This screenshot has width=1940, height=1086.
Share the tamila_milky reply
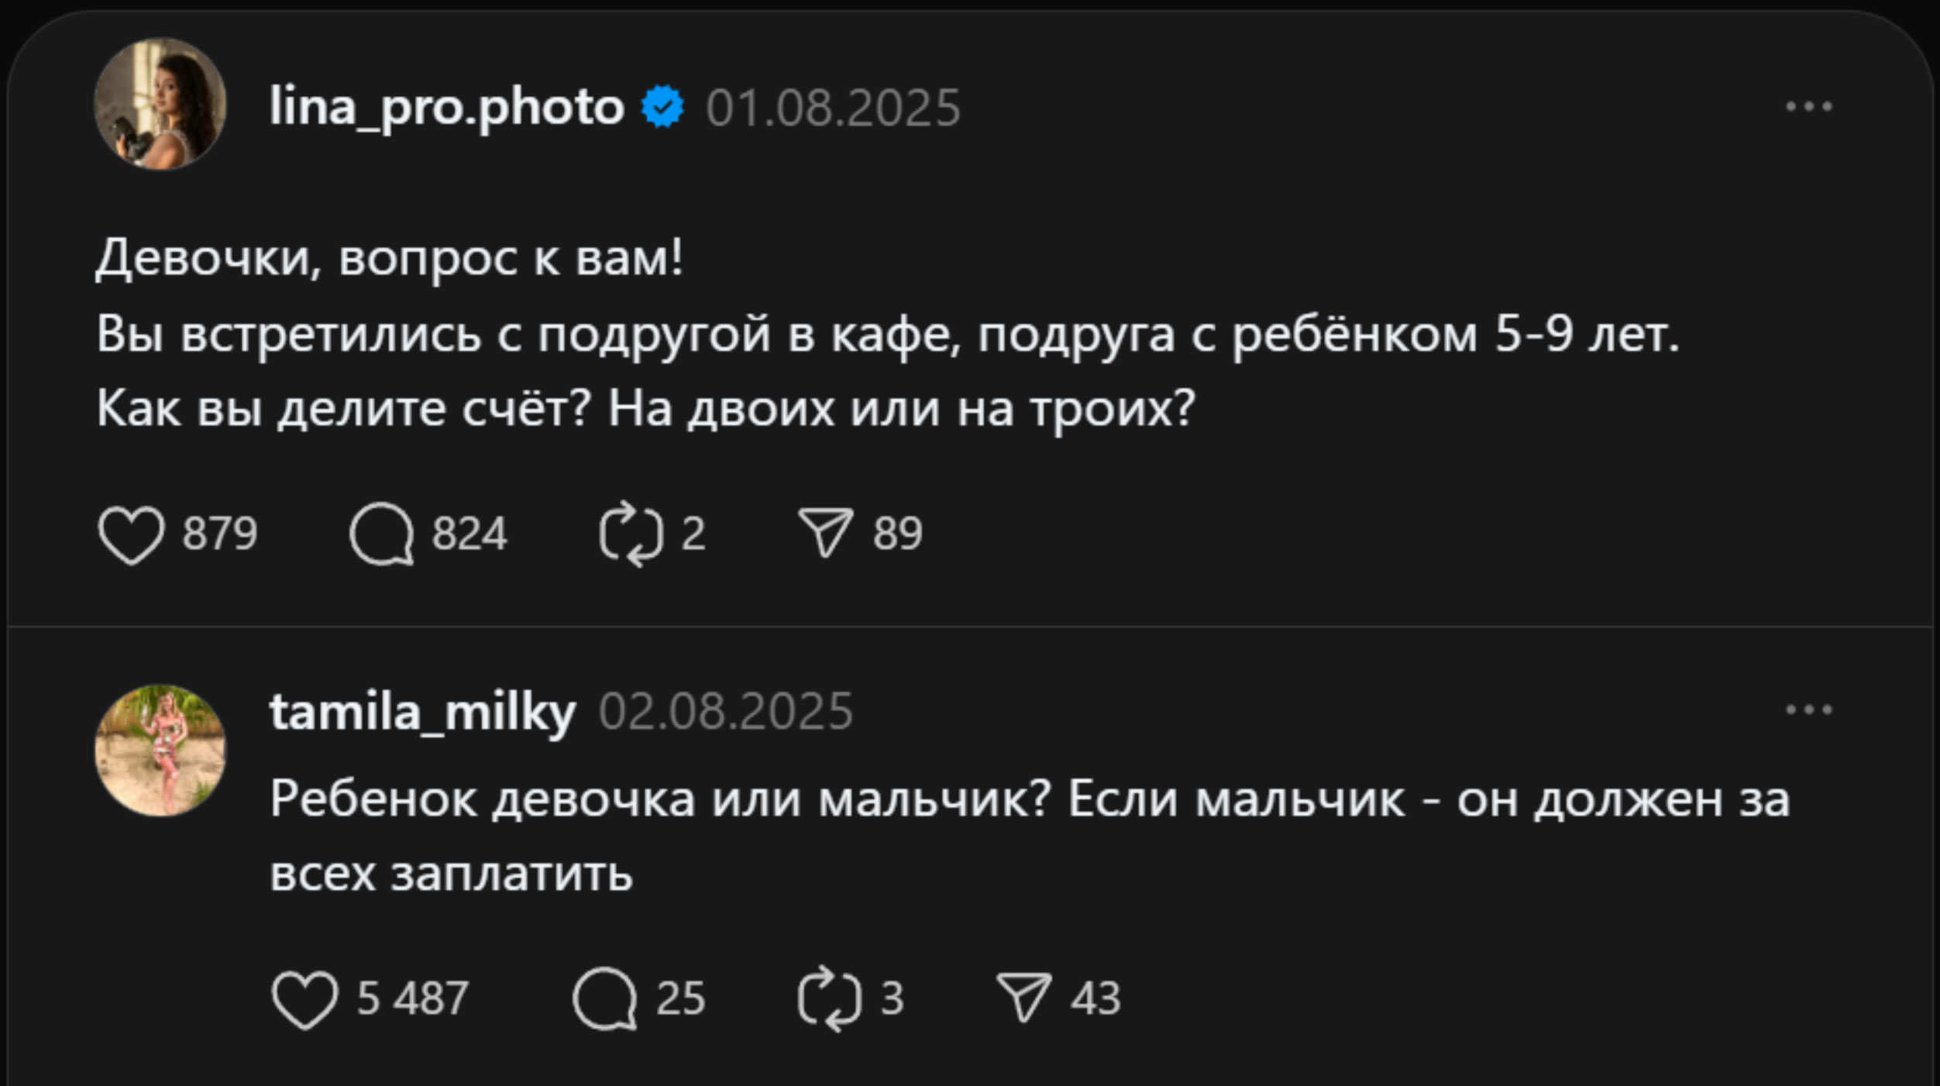click(1023, 998)
